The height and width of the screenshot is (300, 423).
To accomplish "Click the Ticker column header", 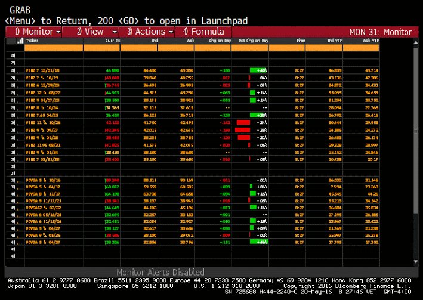I will click(32, 41).
